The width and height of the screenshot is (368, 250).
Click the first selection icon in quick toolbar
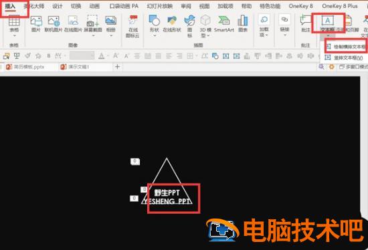click(6, 56)
